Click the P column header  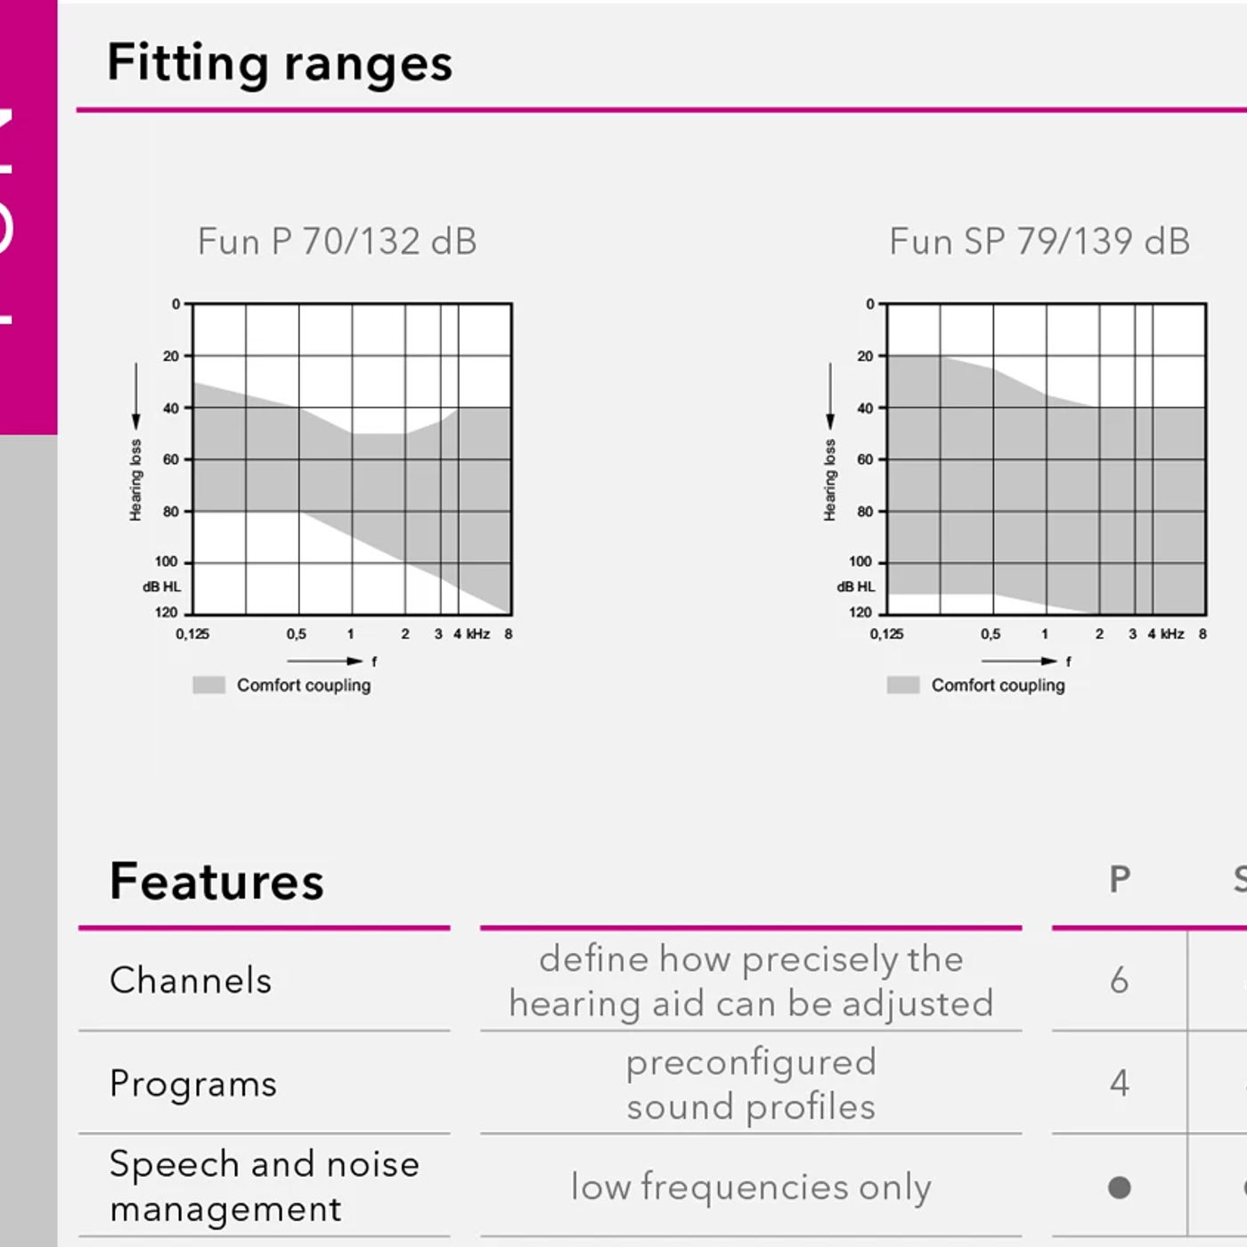click(1120, 879)
